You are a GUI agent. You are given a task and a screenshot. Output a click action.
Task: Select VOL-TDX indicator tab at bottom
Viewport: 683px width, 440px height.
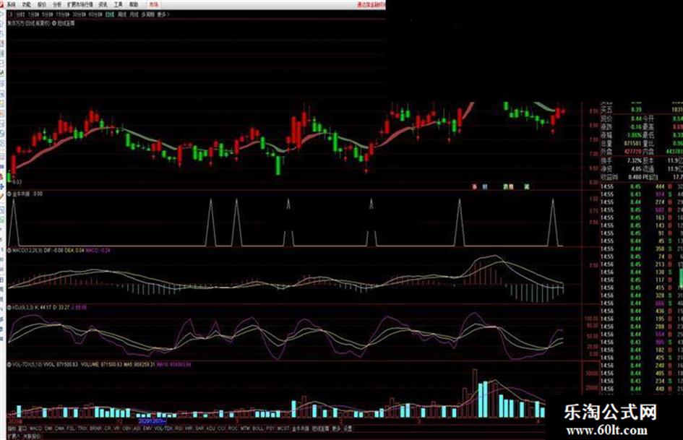tap(163, 428)
